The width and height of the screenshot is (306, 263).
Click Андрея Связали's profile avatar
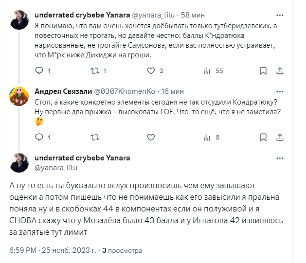click(19, 96)
